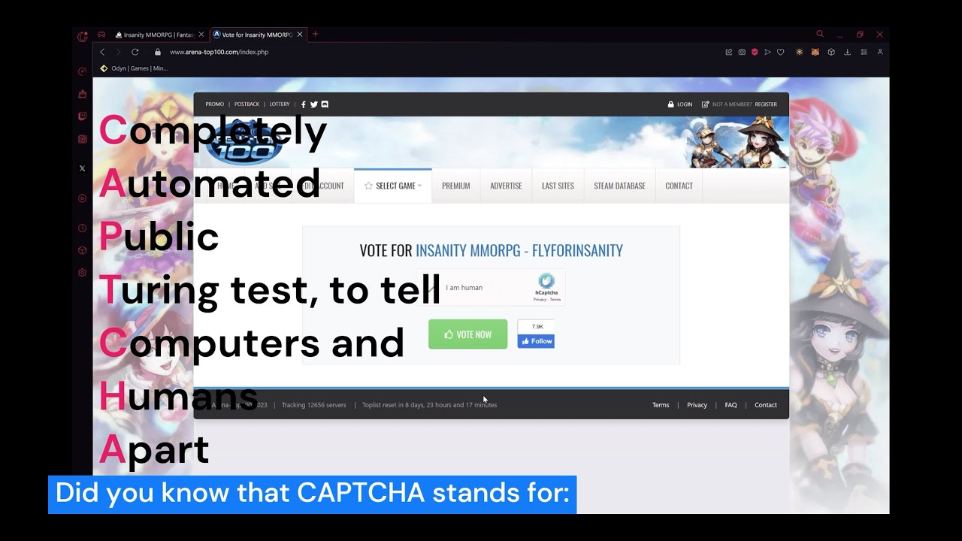Image resolution: width=962 pixels, height=541 pixels.
Task: Close the Vote for Insanity MMORPG tab
Action: [x=300, y=35]
